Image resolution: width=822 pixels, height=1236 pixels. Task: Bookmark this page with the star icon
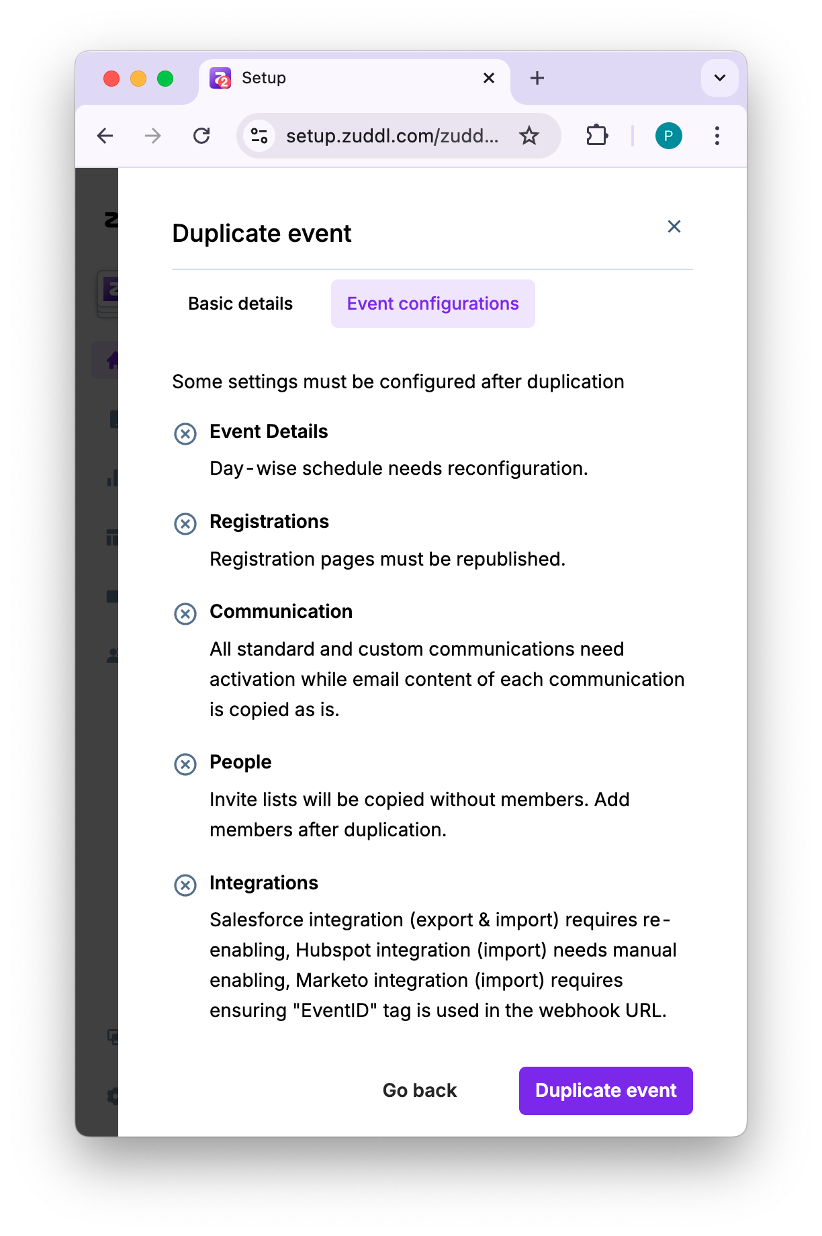[529, 136]
